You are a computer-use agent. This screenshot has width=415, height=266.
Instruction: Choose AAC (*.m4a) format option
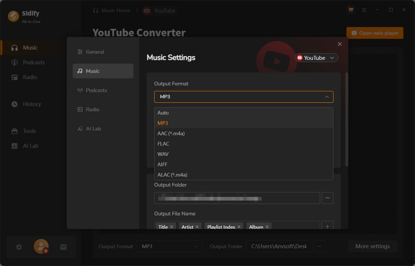pyautogui.click(x=243, y=134)
